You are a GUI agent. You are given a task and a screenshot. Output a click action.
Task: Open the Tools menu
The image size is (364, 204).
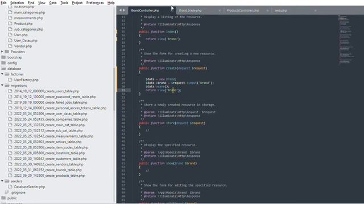[64, 3]
